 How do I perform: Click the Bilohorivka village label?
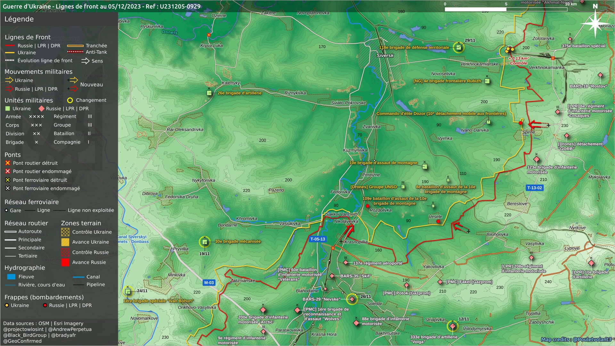click(497, 235)
